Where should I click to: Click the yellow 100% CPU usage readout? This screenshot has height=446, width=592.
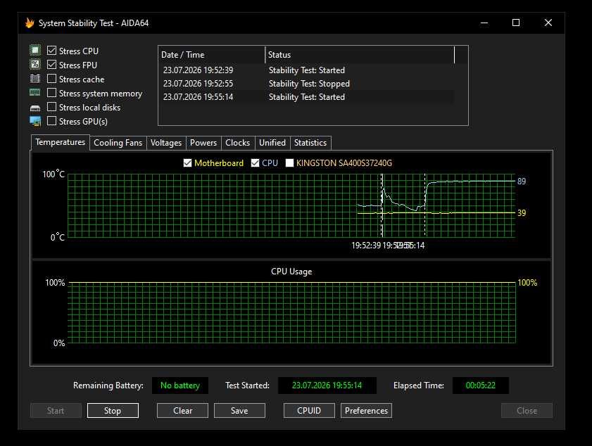[x=527, y=283]
